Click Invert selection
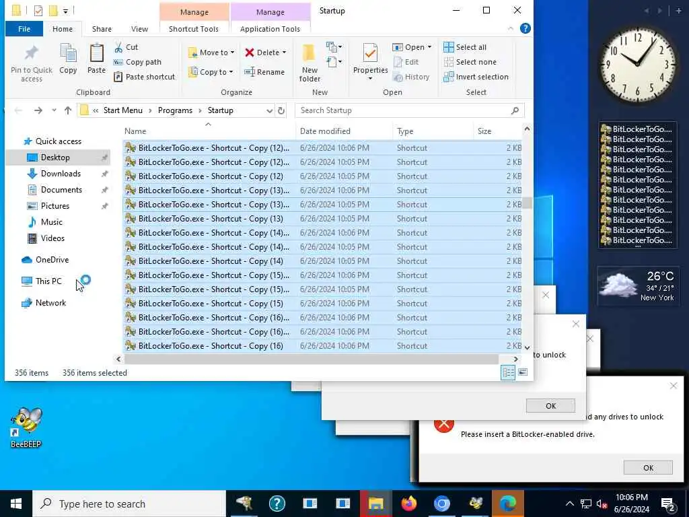Viewport: 689px width, 517px height. point(476,77)
